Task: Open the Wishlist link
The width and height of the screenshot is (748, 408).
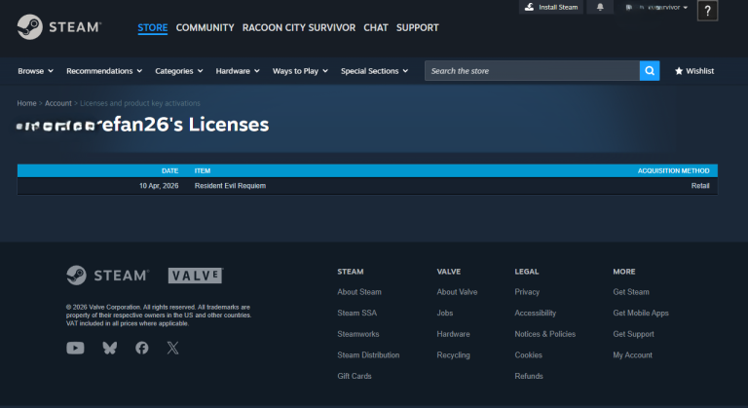Action: coord(694,71)
